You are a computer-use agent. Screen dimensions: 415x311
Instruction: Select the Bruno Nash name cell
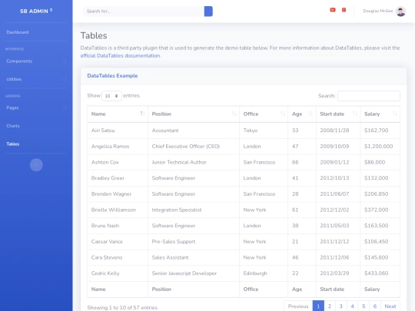click(x=118, y=226)
